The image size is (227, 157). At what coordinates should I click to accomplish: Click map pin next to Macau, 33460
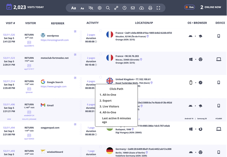(x=141, y=60)
